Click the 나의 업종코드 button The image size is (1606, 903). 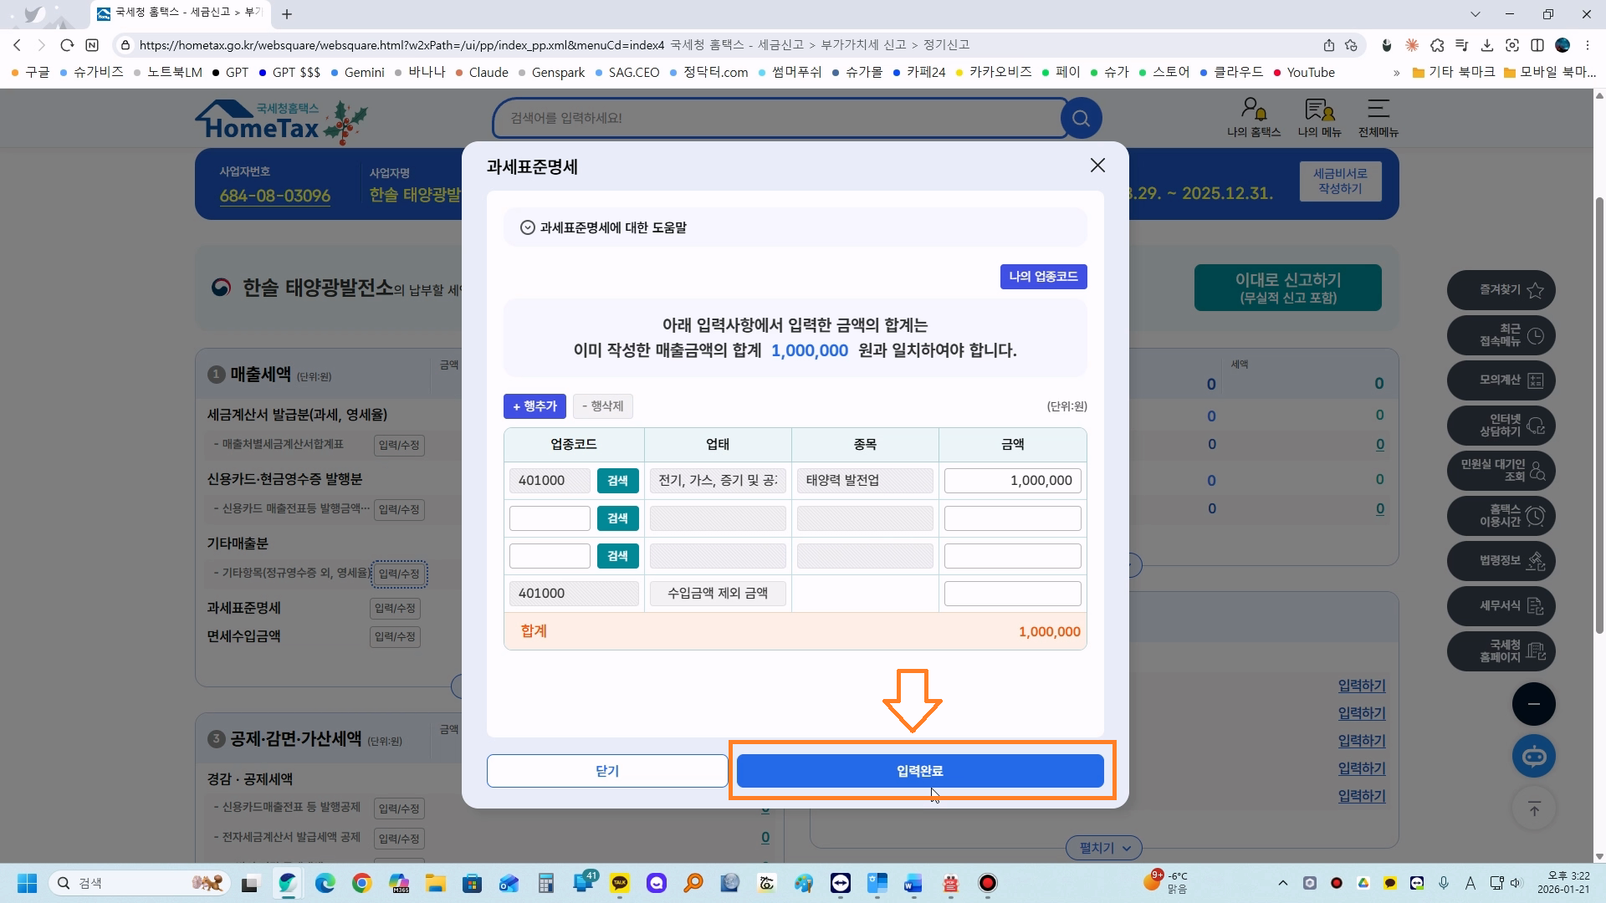click(x=1043, y=277)
